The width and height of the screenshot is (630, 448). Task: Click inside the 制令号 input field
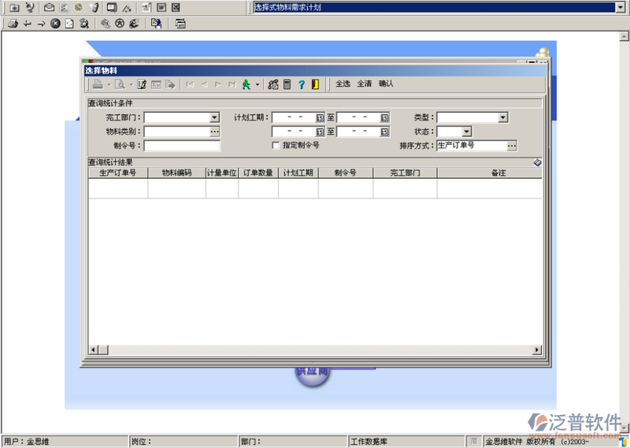[182, 146]
